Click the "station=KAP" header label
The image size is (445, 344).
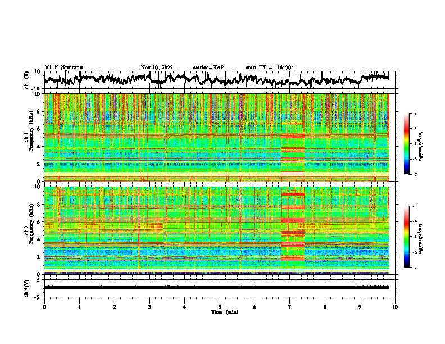tap(208, 67)
